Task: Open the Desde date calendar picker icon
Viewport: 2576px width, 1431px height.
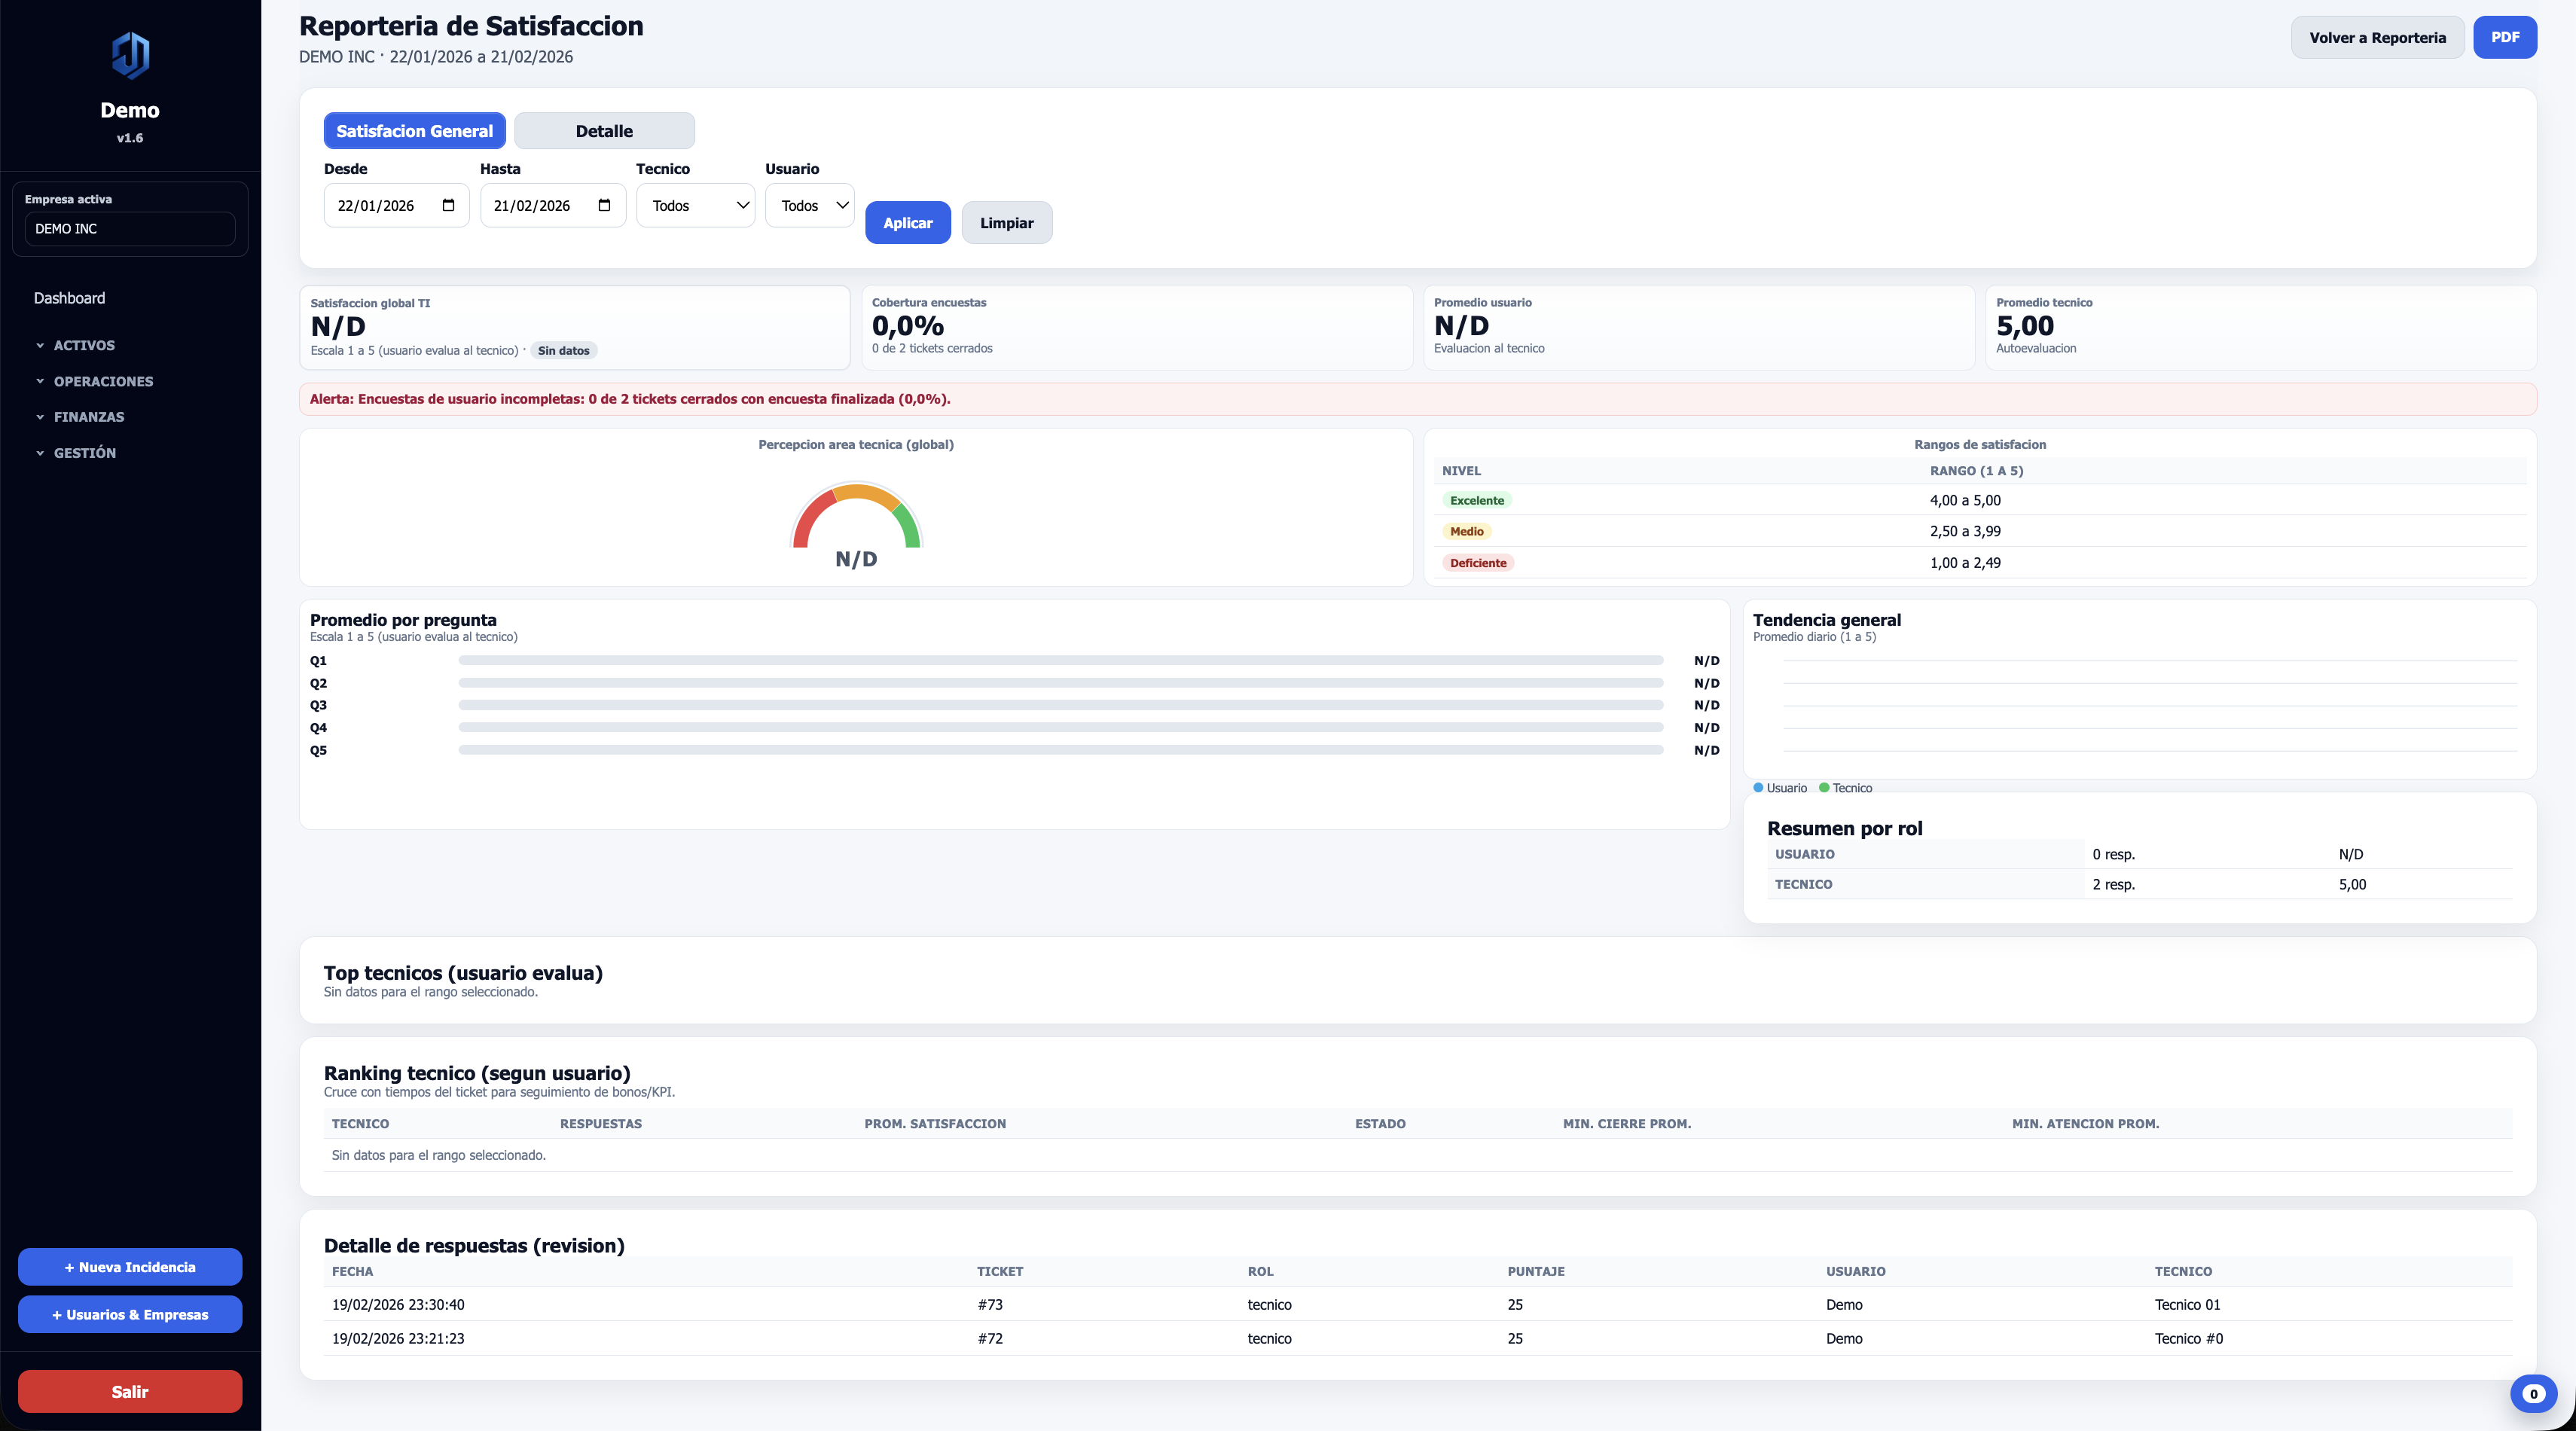Action: click(x=448, y=205)
